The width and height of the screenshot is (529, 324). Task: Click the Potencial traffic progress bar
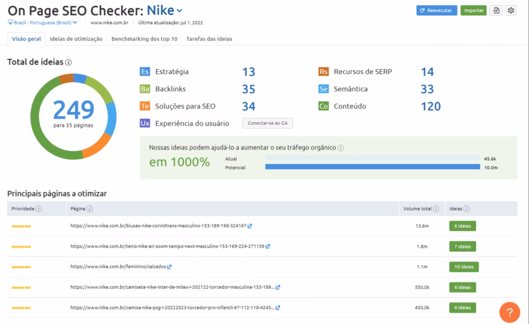point(372,167)
